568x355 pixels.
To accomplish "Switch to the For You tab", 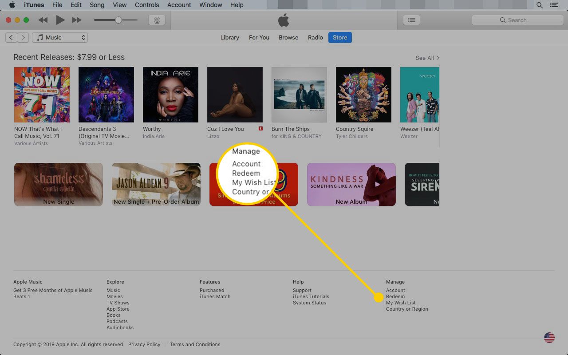I will (x=259, y=38).
